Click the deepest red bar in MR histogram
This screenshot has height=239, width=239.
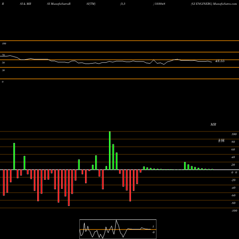click(69, 188)
